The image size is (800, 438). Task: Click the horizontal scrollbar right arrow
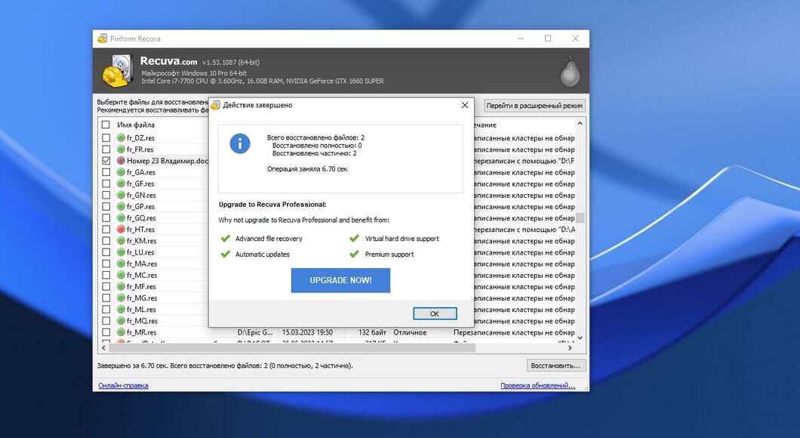[571, 347]
